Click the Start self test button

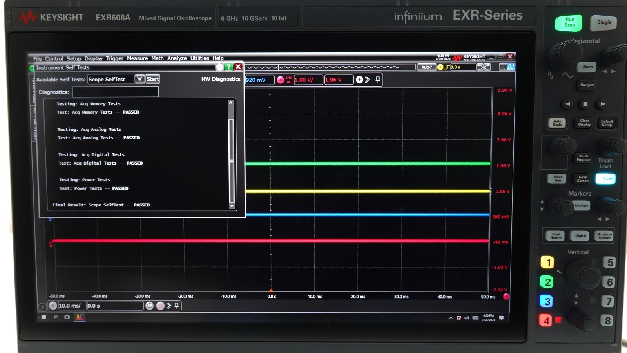pyautogui.click(x=152, y=79)
